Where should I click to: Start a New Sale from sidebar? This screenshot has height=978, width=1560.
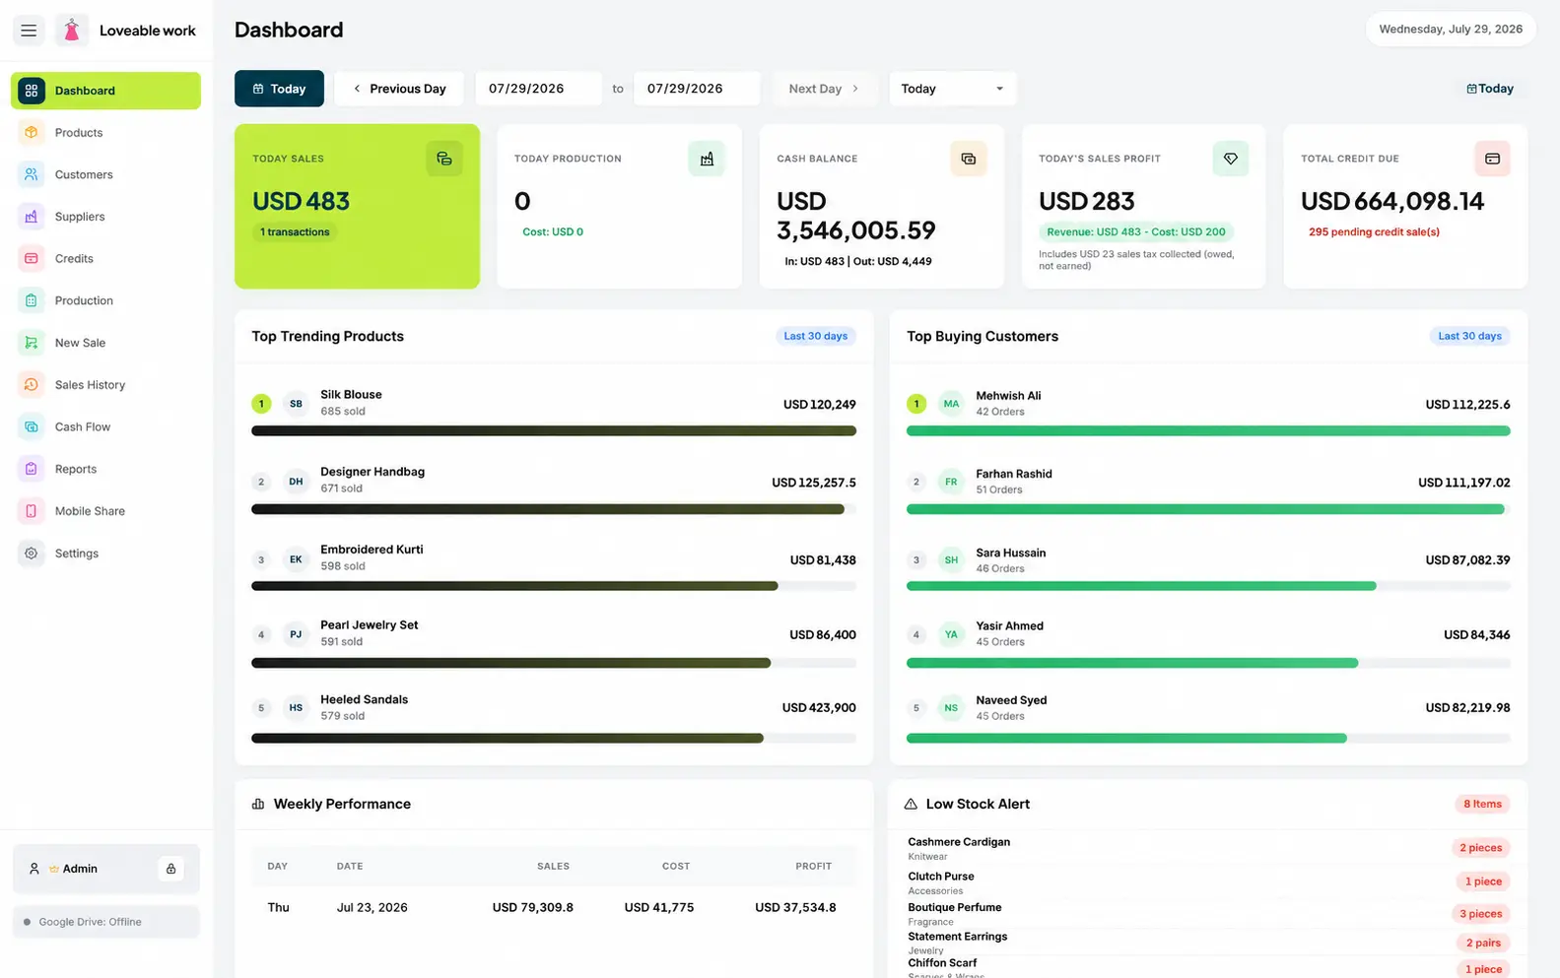[105, 343]
